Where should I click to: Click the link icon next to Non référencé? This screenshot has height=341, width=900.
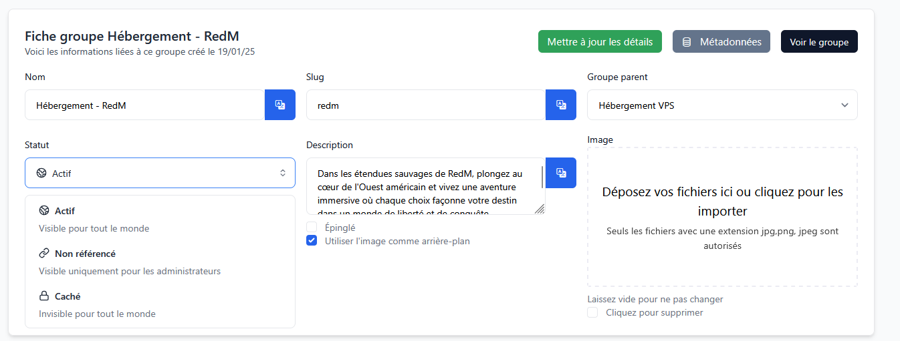(44, 254)
